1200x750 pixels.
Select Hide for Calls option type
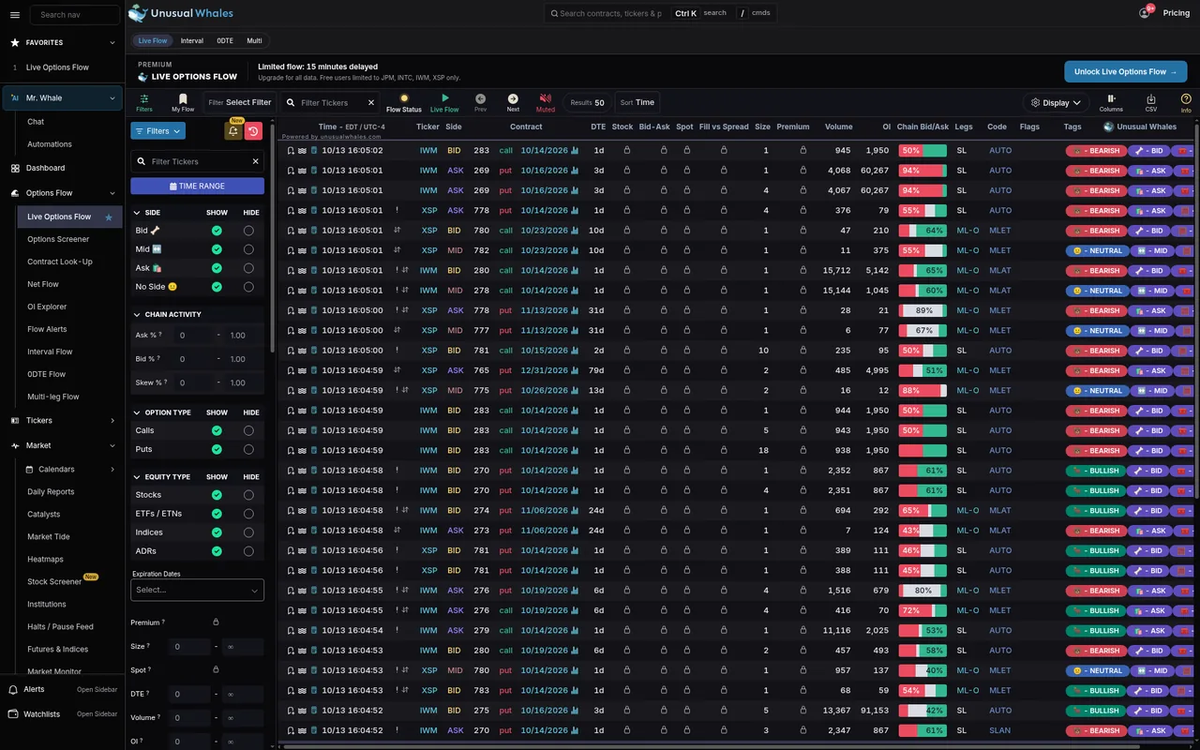pos(248,430)
